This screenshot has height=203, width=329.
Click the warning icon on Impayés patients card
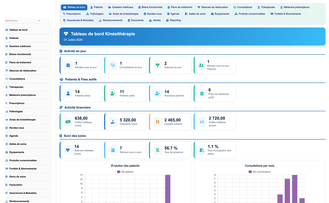(157, 122)
